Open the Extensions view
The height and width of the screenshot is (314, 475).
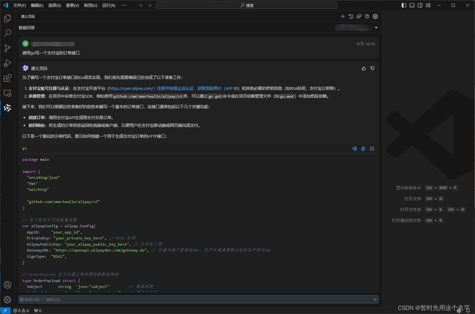click(x=7, y=78)
